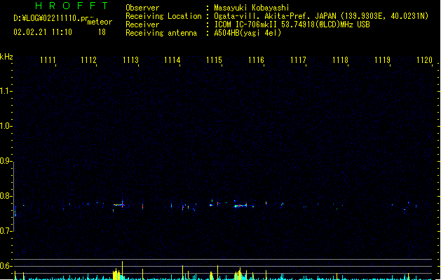The height and width of the screenshot is (280, 441).
Task: Click the 1118 time axis marker
Action: coord(340,60)
